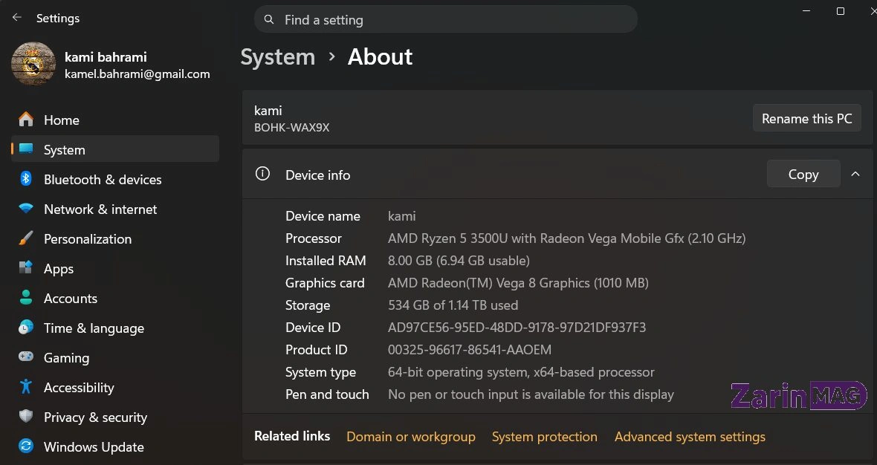Click the Time & language globe icon
The image size is (877, 465).
26,328
